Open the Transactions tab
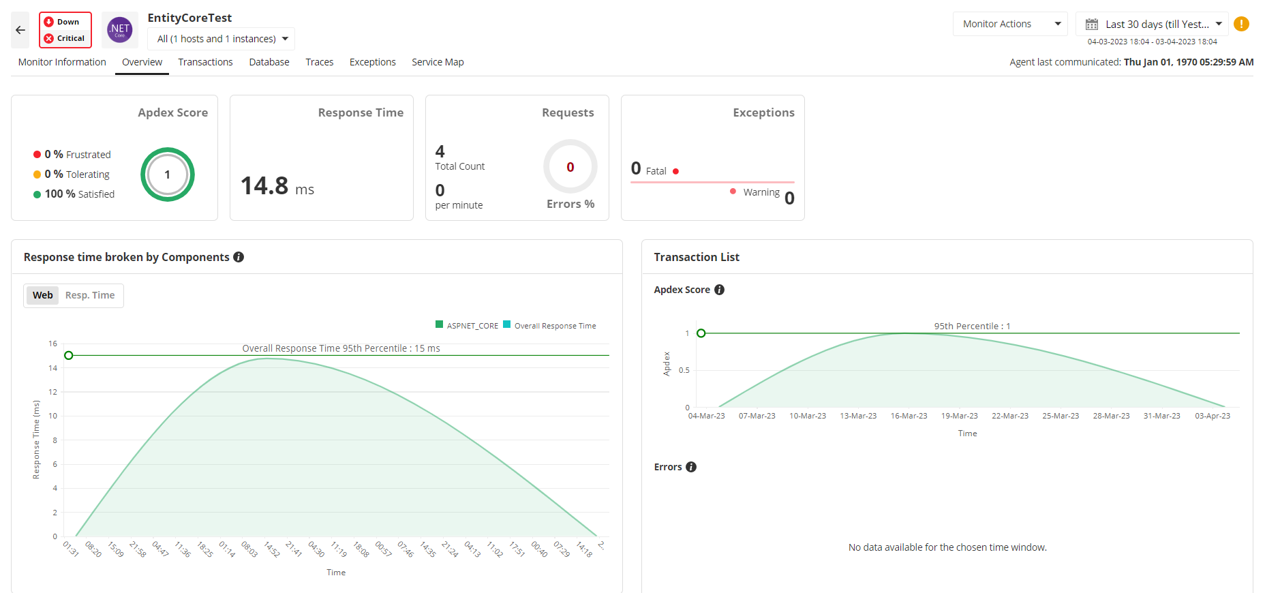1265x593 pixels. tap(205, 62)
